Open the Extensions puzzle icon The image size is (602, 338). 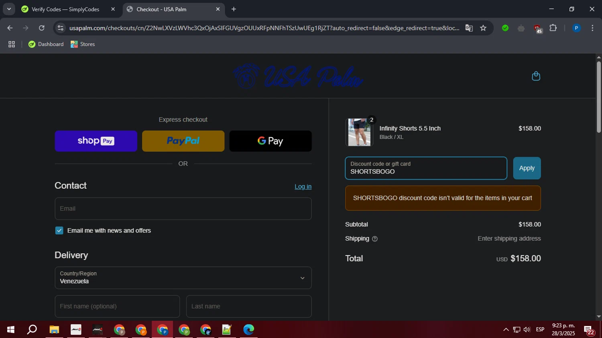point(553,28)
